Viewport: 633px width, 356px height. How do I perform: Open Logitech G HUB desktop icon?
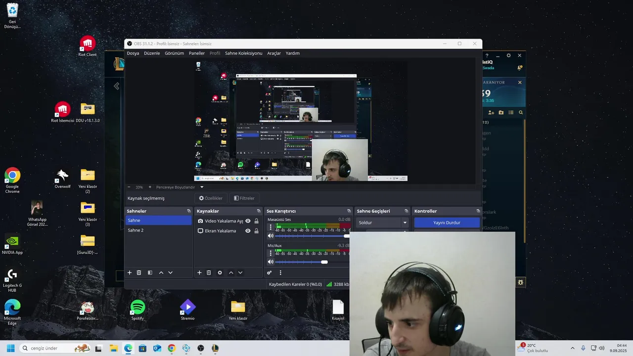(12, 280)
